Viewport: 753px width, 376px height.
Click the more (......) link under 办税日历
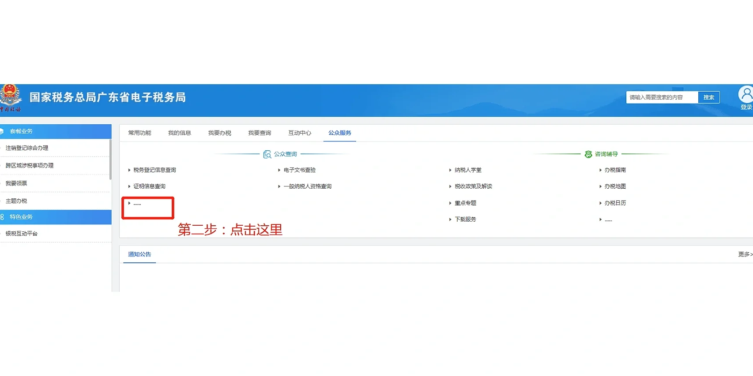tap(608, 220)
